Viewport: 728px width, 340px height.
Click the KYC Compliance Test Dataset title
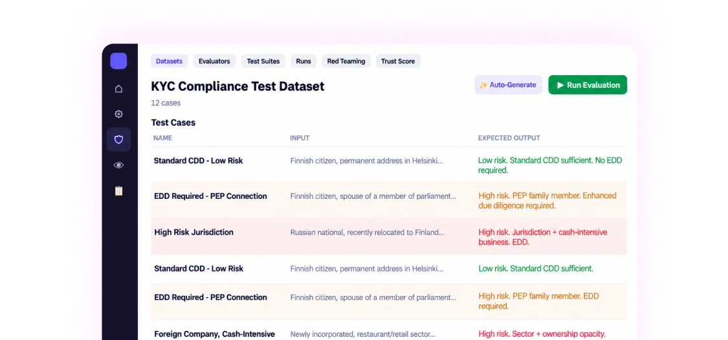pyautogui.click(x=237, y=86)
